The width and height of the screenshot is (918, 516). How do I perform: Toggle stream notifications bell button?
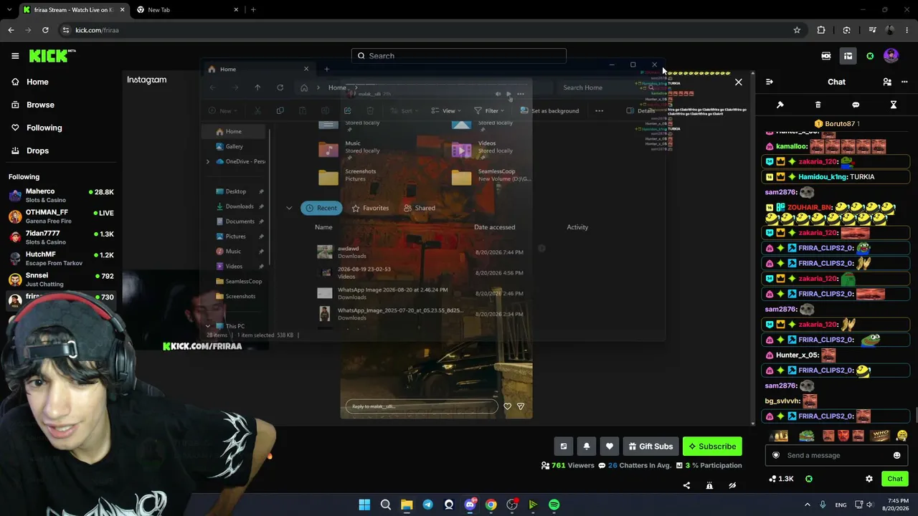(x=587, y=446)
